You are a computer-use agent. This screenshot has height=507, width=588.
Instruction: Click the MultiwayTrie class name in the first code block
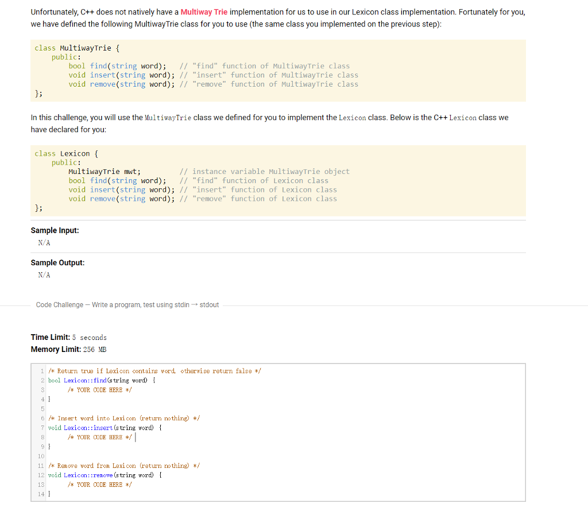tap(86, 48)
